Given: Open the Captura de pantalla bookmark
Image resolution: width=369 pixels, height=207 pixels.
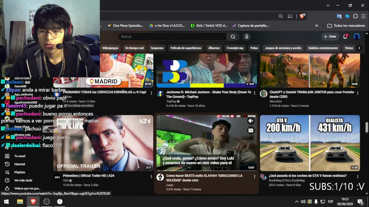Looking at the screenshot, I should coord(250,26).
